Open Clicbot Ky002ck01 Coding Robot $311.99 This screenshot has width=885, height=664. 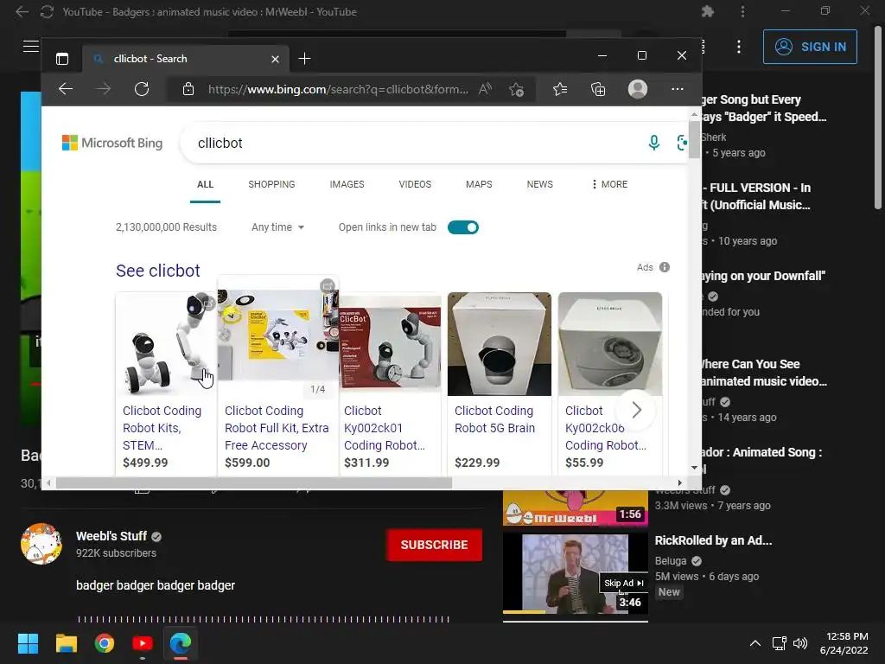pyautogui.click(x=385, y=428)
